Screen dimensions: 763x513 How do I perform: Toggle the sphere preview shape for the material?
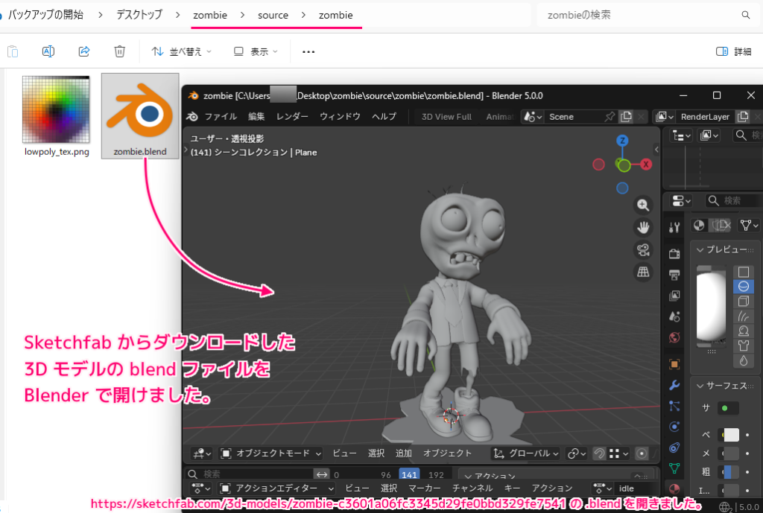tap(744, 286)
